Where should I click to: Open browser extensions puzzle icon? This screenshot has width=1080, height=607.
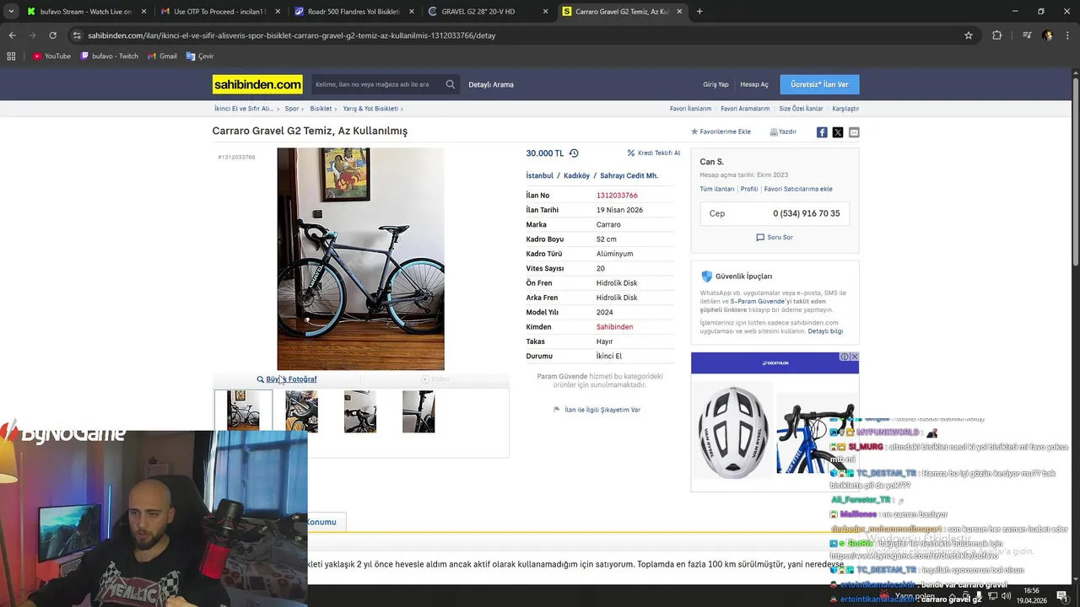point(997,35)
